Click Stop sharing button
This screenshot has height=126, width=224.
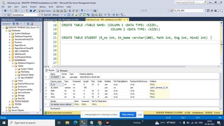(128, 114)
